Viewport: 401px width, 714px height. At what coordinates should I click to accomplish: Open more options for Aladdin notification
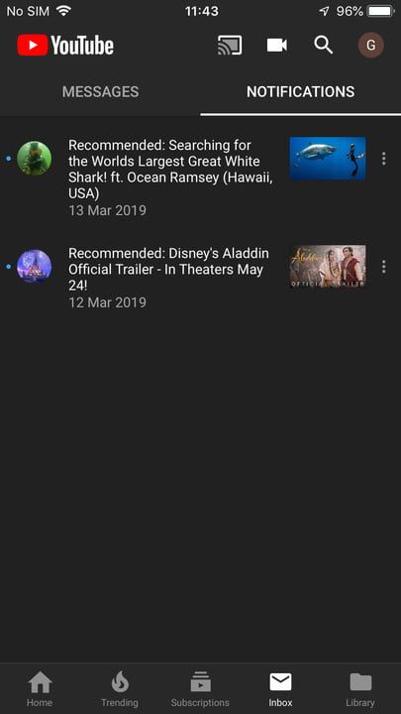pyautogui.click(x=384, y=267)
